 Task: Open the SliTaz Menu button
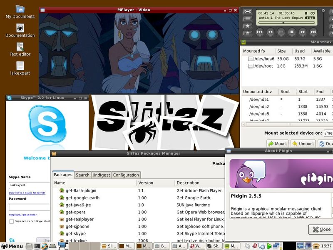click(12, 246)
